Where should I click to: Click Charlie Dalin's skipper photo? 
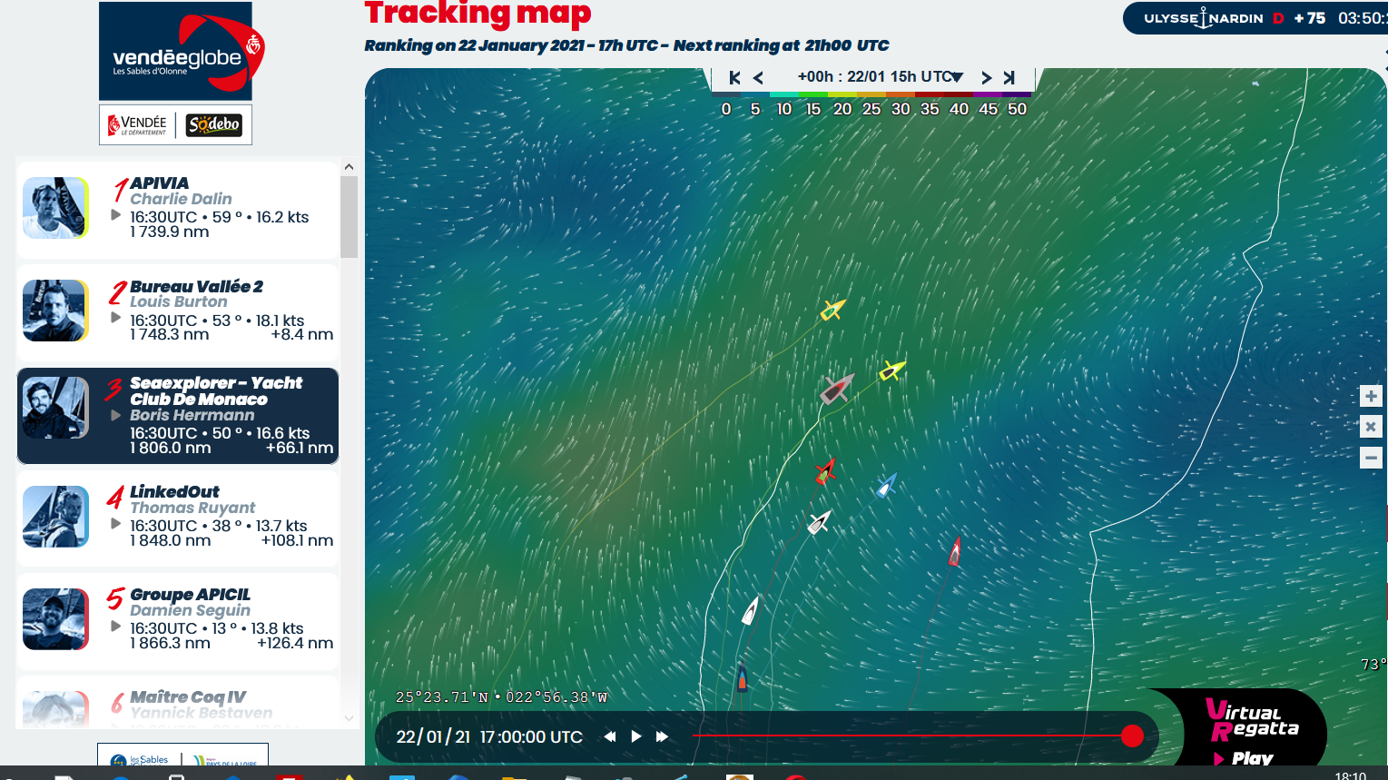pos(55,208)
